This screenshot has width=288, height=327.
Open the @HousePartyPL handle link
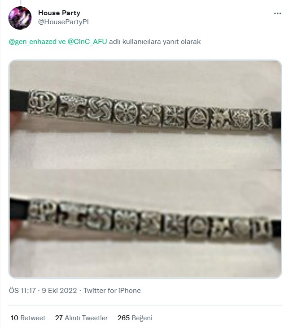click(x=65, y=22)
